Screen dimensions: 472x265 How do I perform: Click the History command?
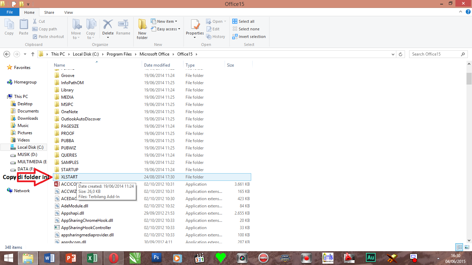216,37
